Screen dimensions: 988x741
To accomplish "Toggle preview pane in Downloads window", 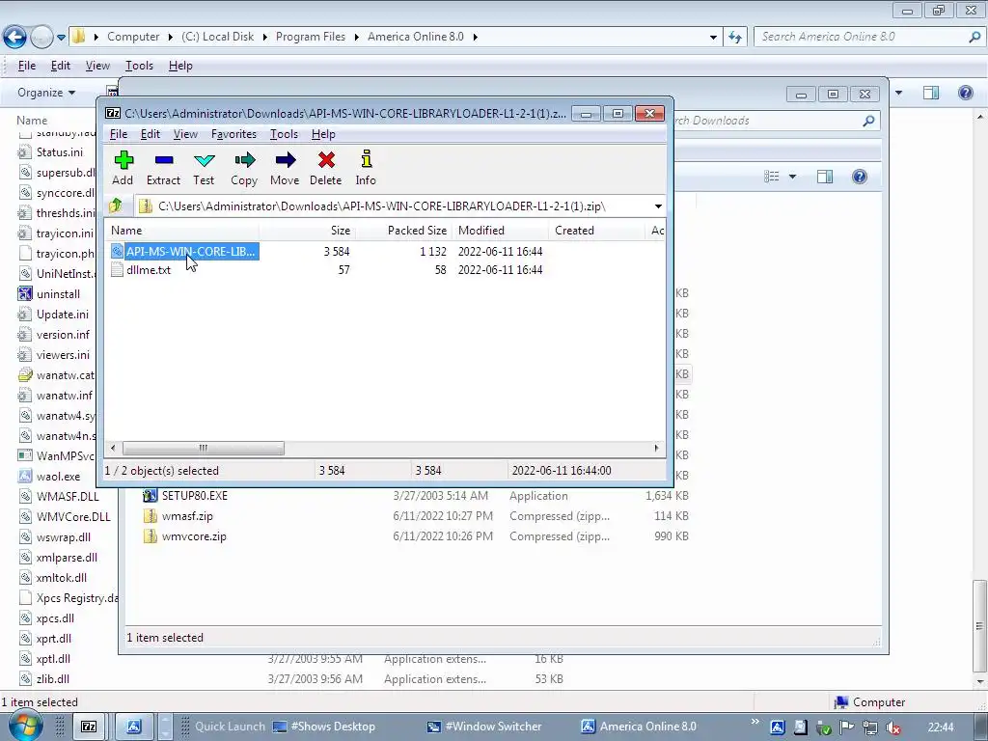I will point(825,177).
